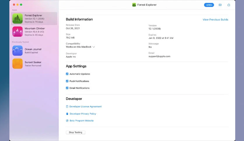Click the blue OPEN button
Image resolution: width=244 pixels, height=141 pixels.
(x=209, y=5)
